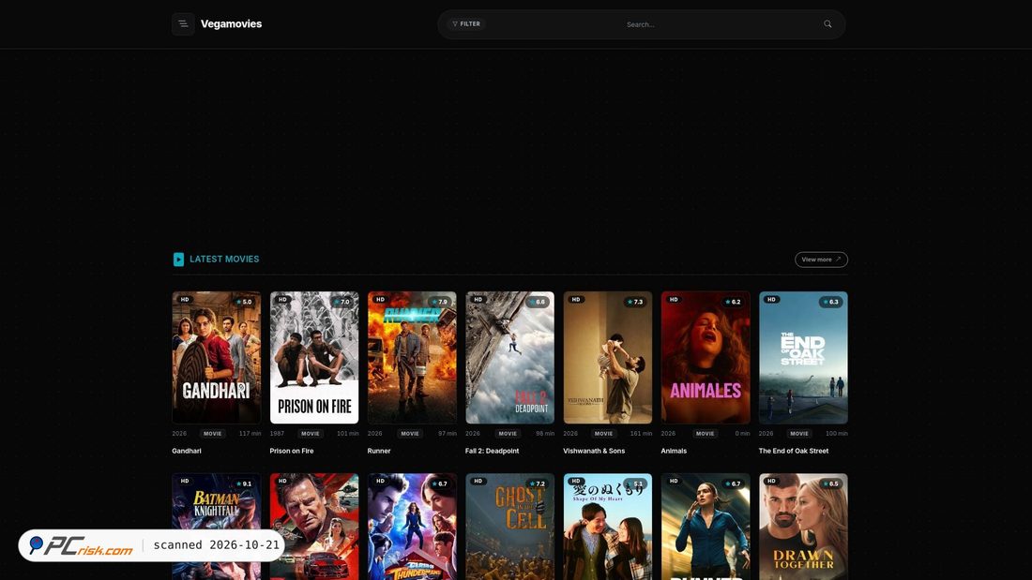Open the Vishwanath & Sons poster
Viewport: 1032px width, 580px height.
tap(608, 358)
